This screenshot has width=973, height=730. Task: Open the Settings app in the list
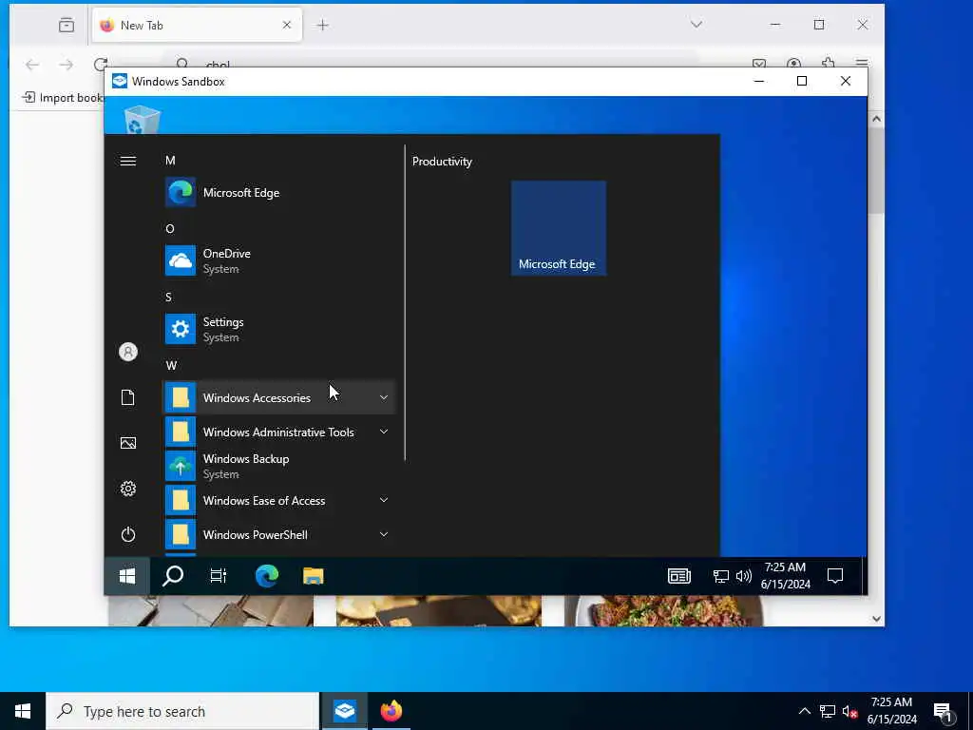(278, 329)
